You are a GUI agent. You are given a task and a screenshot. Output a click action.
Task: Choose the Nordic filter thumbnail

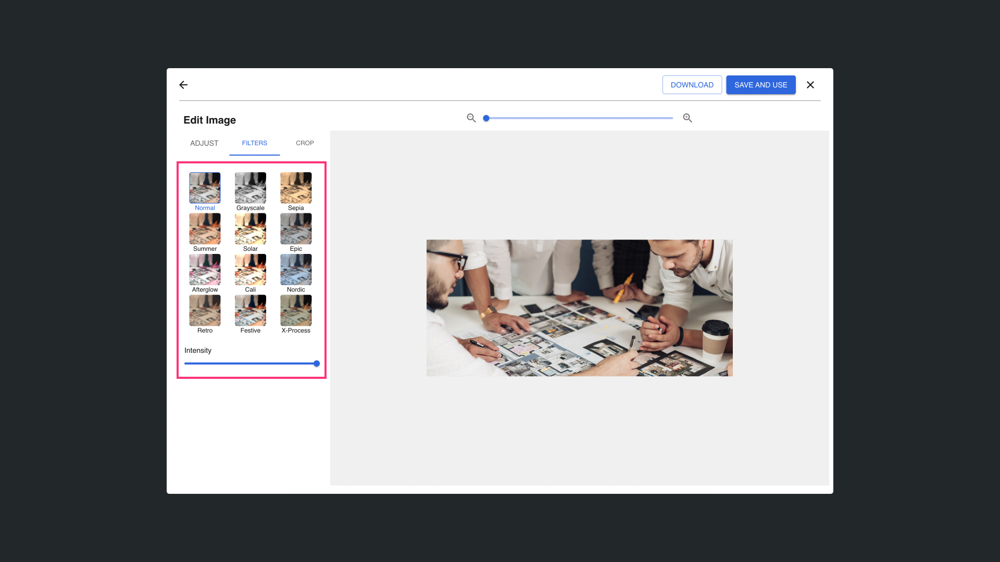(x=296, y=270)
